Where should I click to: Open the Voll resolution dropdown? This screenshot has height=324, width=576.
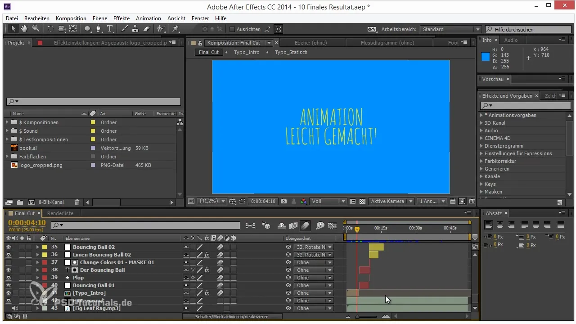[x=328, y=201]
